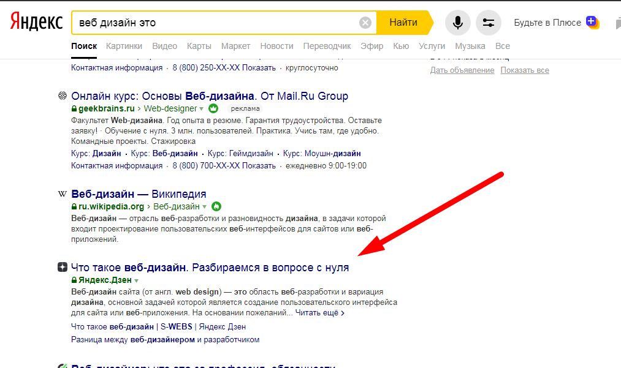This screenshot has height=368, width=621.
Task: Open Онлайн курс: Основы Веб-дизайна result
Action: [210, 96]
